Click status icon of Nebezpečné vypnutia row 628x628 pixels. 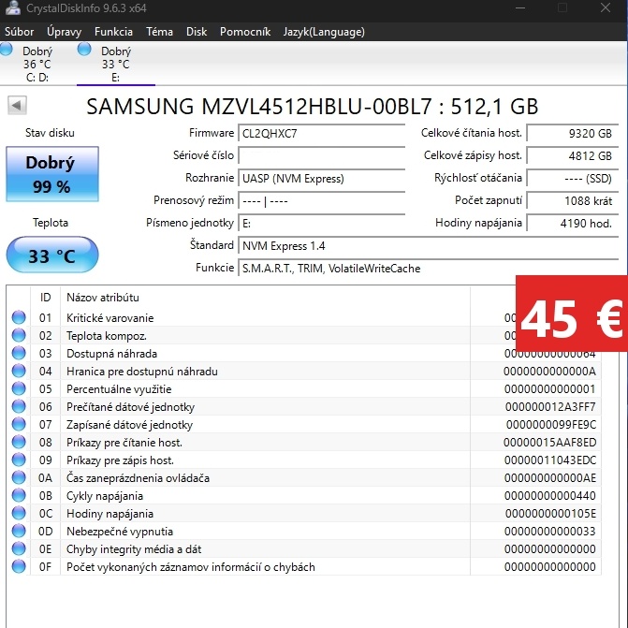(x=19, y=531)
